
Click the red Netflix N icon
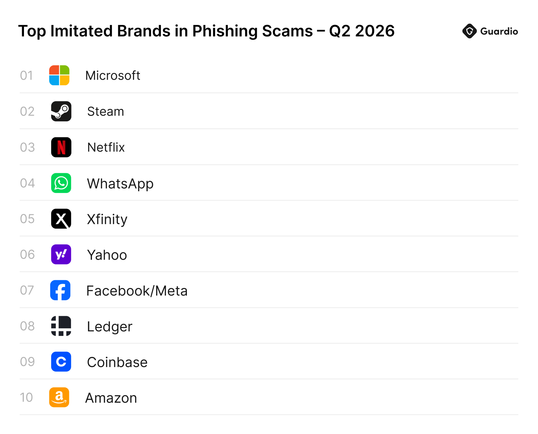pyautogui.click(x=61, y=147)
